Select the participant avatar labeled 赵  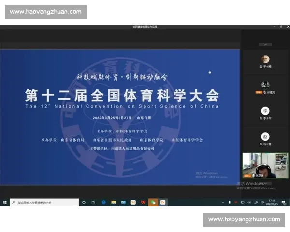click(265, 137)
